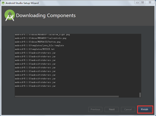The width and height of the screenshot is (156, 116).
Task: Click the Cancel button
Action: [128, 109]
